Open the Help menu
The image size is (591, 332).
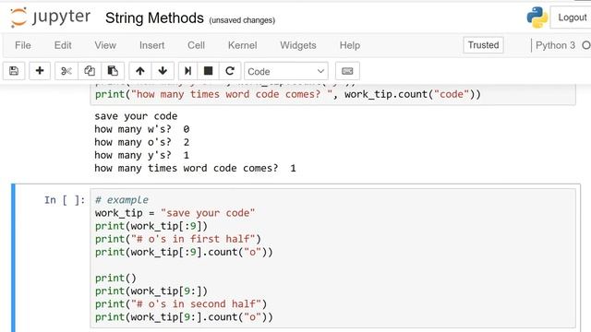(x=350, y=45)
